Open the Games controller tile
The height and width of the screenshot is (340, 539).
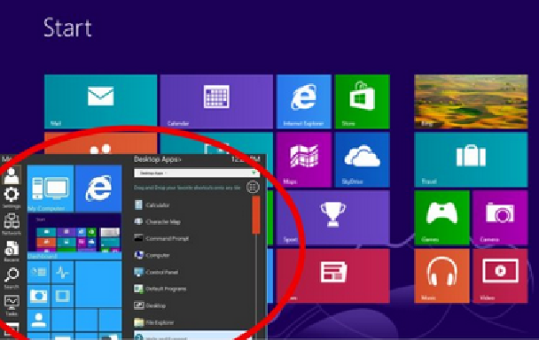tap(441, 218)
